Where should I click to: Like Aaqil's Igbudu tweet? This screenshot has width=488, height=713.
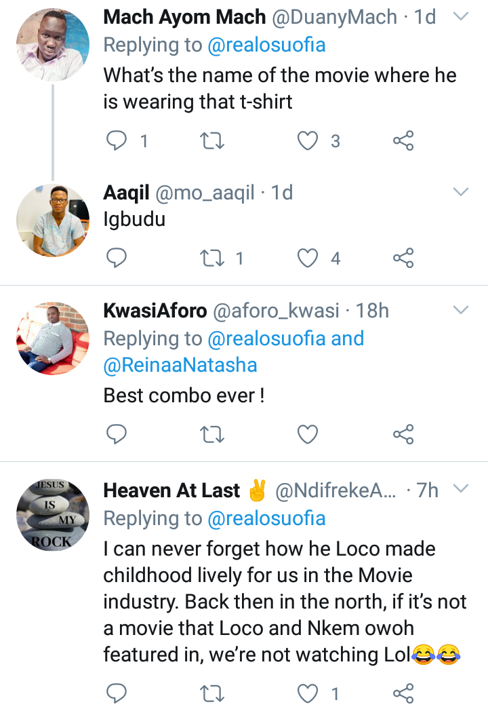coord(308,258)
